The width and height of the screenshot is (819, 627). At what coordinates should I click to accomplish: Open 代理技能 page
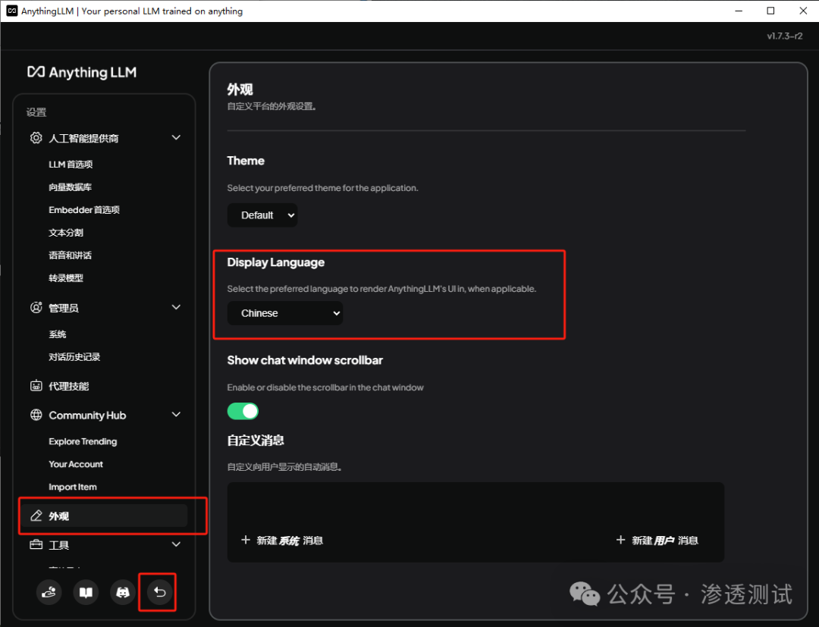pos(68,387)
